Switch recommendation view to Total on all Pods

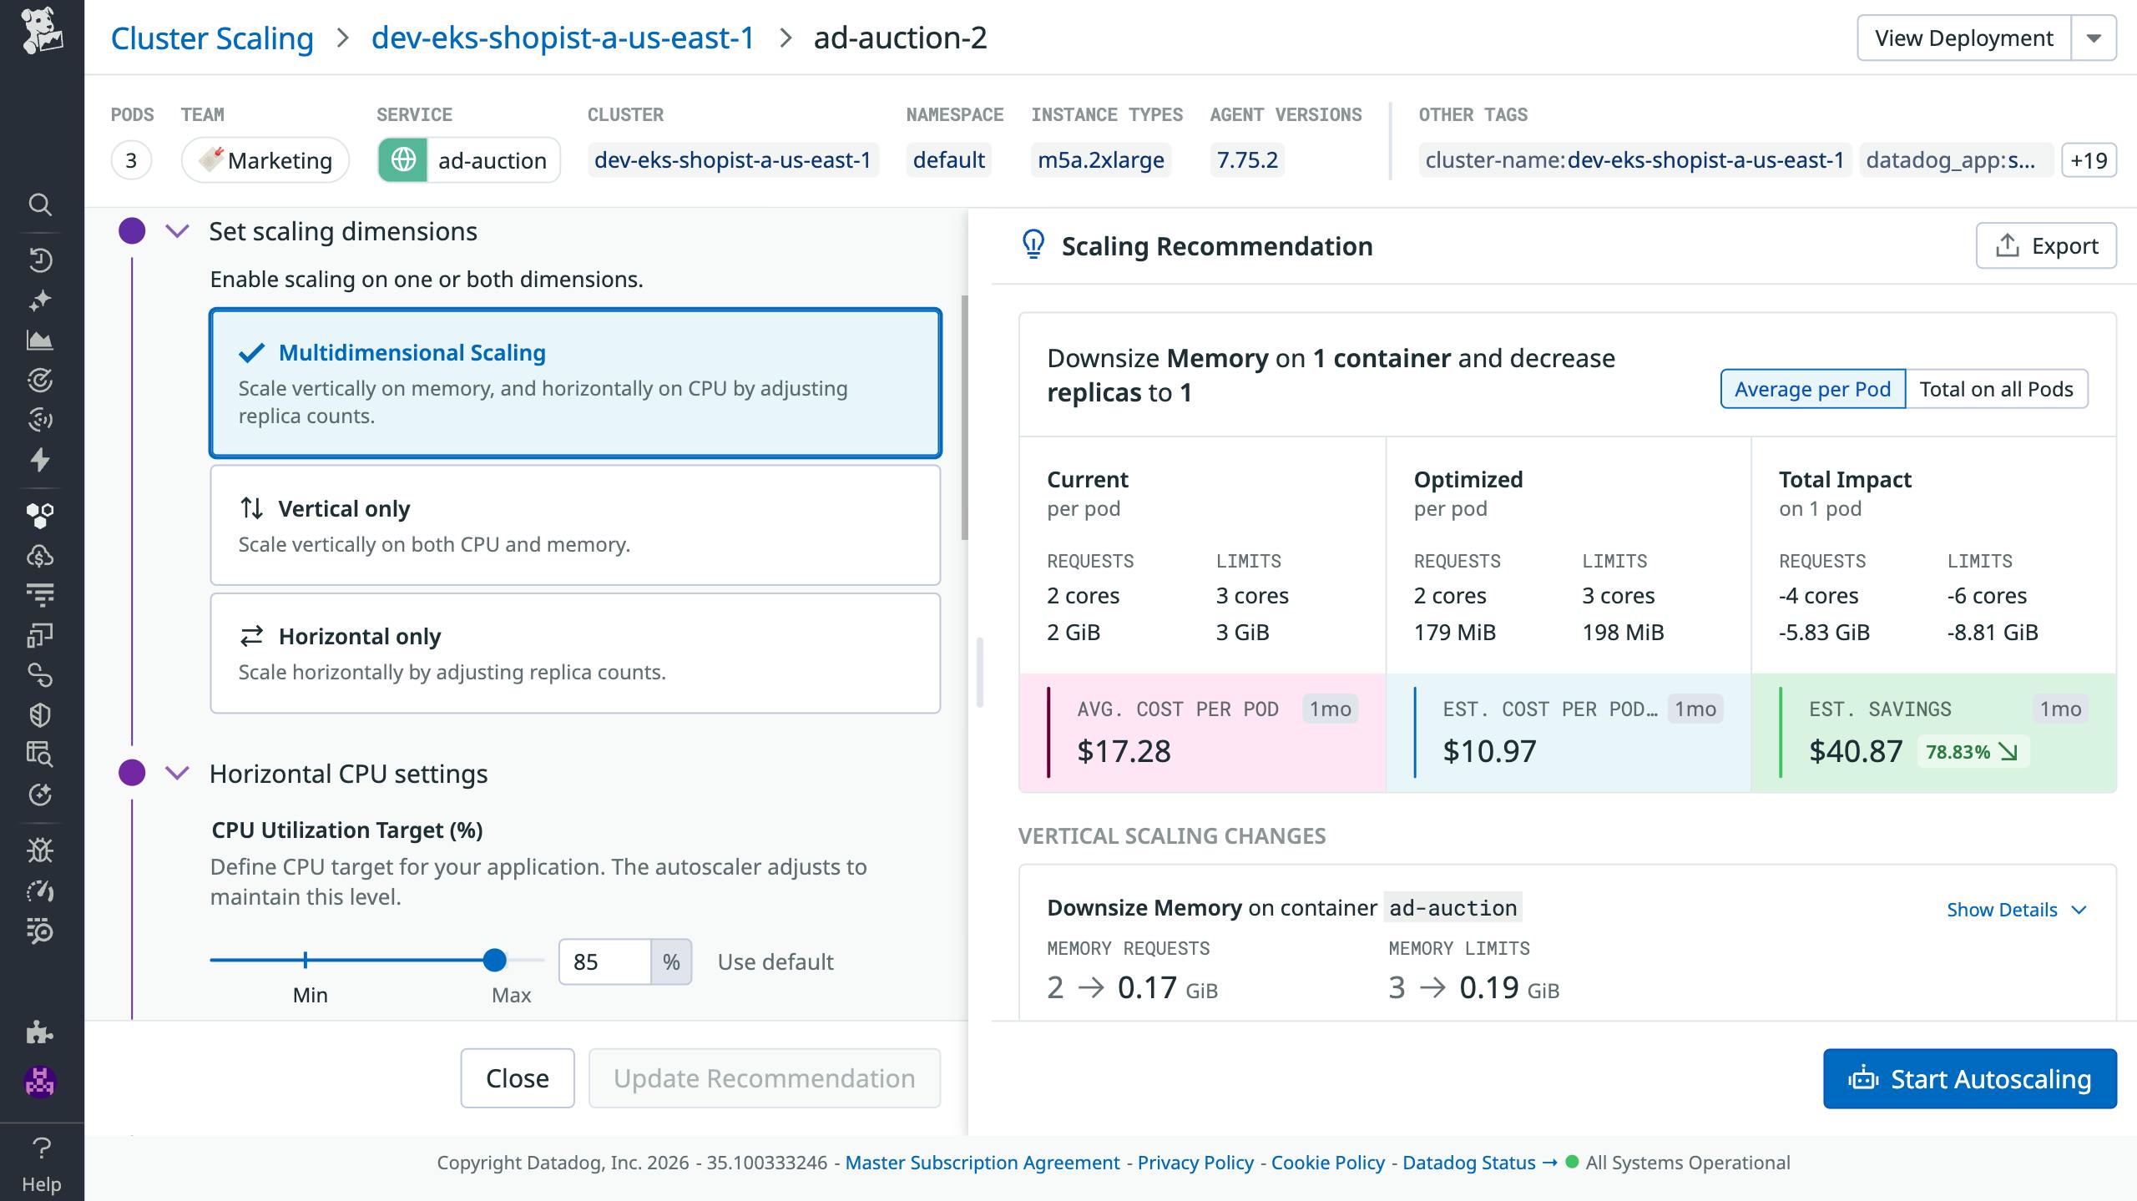point(1996,388)
